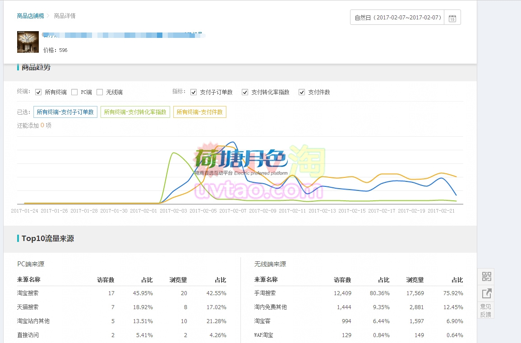Click the feedback share icon
The height and width of the screenshot is (343, 521).
coord(486,294)
